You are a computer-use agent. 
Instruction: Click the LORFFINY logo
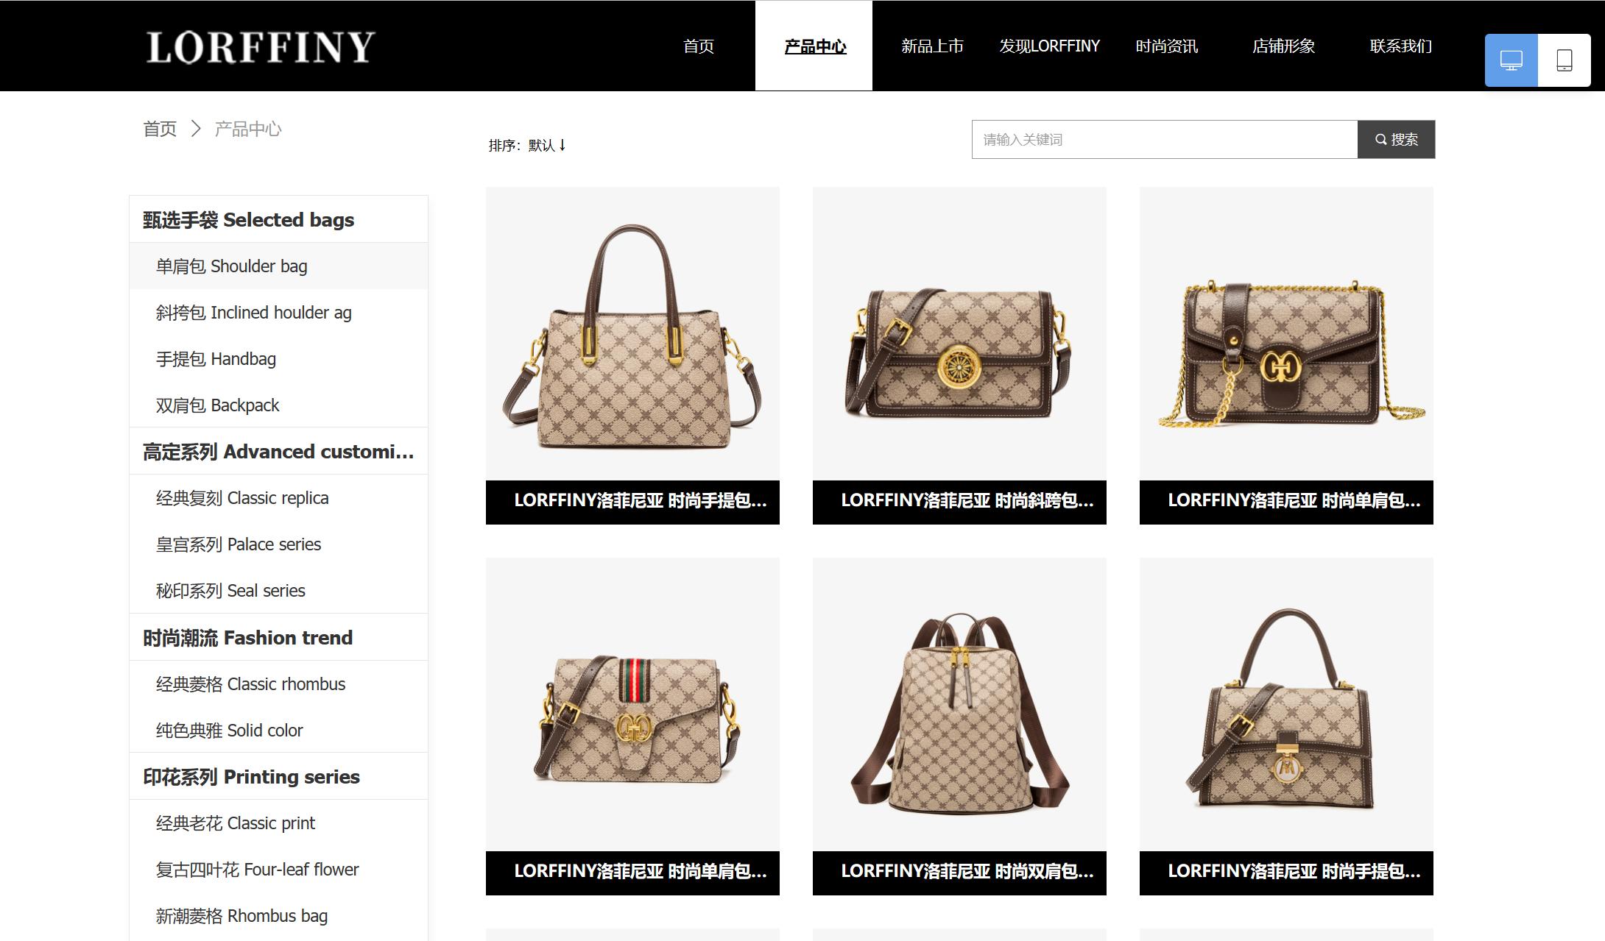(261, 47)
